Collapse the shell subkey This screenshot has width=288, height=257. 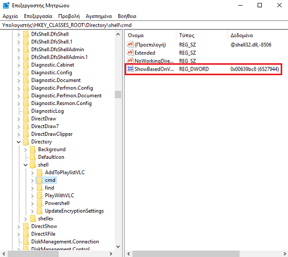point(26,165)
